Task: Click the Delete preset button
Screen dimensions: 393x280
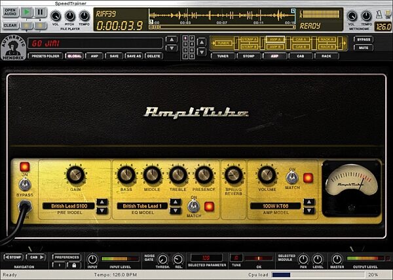Action: click(x=154, y=56)
